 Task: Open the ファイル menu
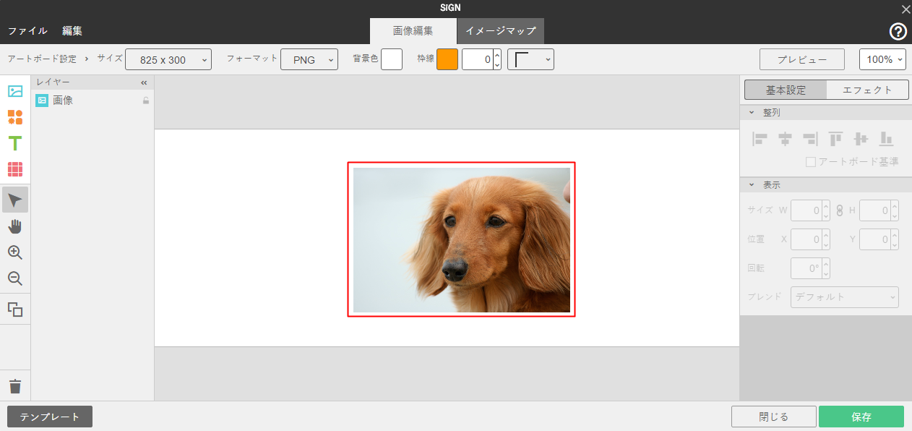pyautogui.click(x=27, y=31)
